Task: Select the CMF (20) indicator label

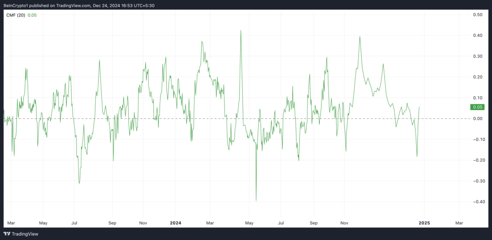Action: coord(16,15)
